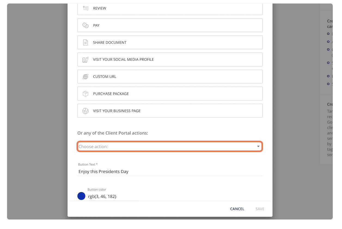The height and width of the screenshot is (229, 342).
Task: Pick VISIT YOUR SOCIAL MEDIA PROFILE option
Action: tap(170, 59)
